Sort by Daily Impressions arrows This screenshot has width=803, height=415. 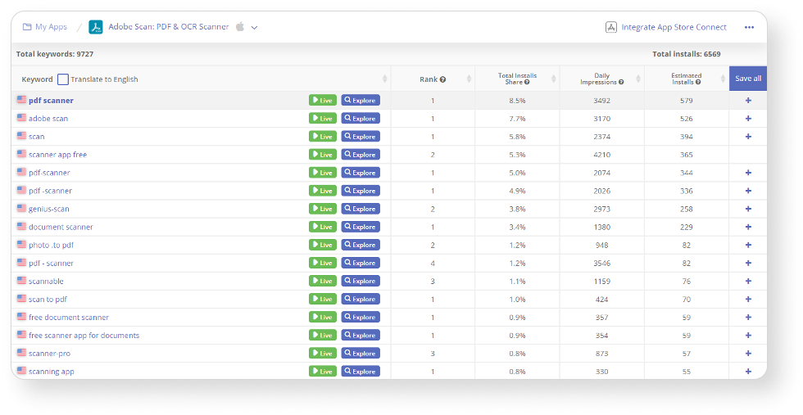pos(638,79)
